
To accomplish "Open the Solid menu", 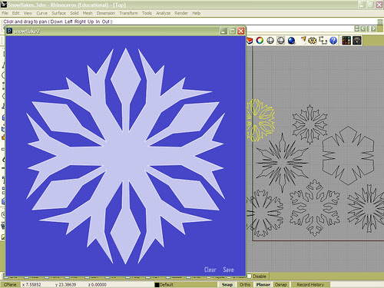I will (74, 13).
